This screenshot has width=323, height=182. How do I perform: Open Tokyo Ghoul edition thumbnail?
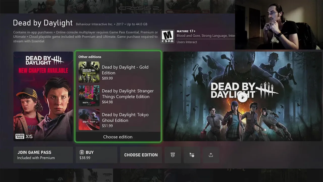coord(89,120)
